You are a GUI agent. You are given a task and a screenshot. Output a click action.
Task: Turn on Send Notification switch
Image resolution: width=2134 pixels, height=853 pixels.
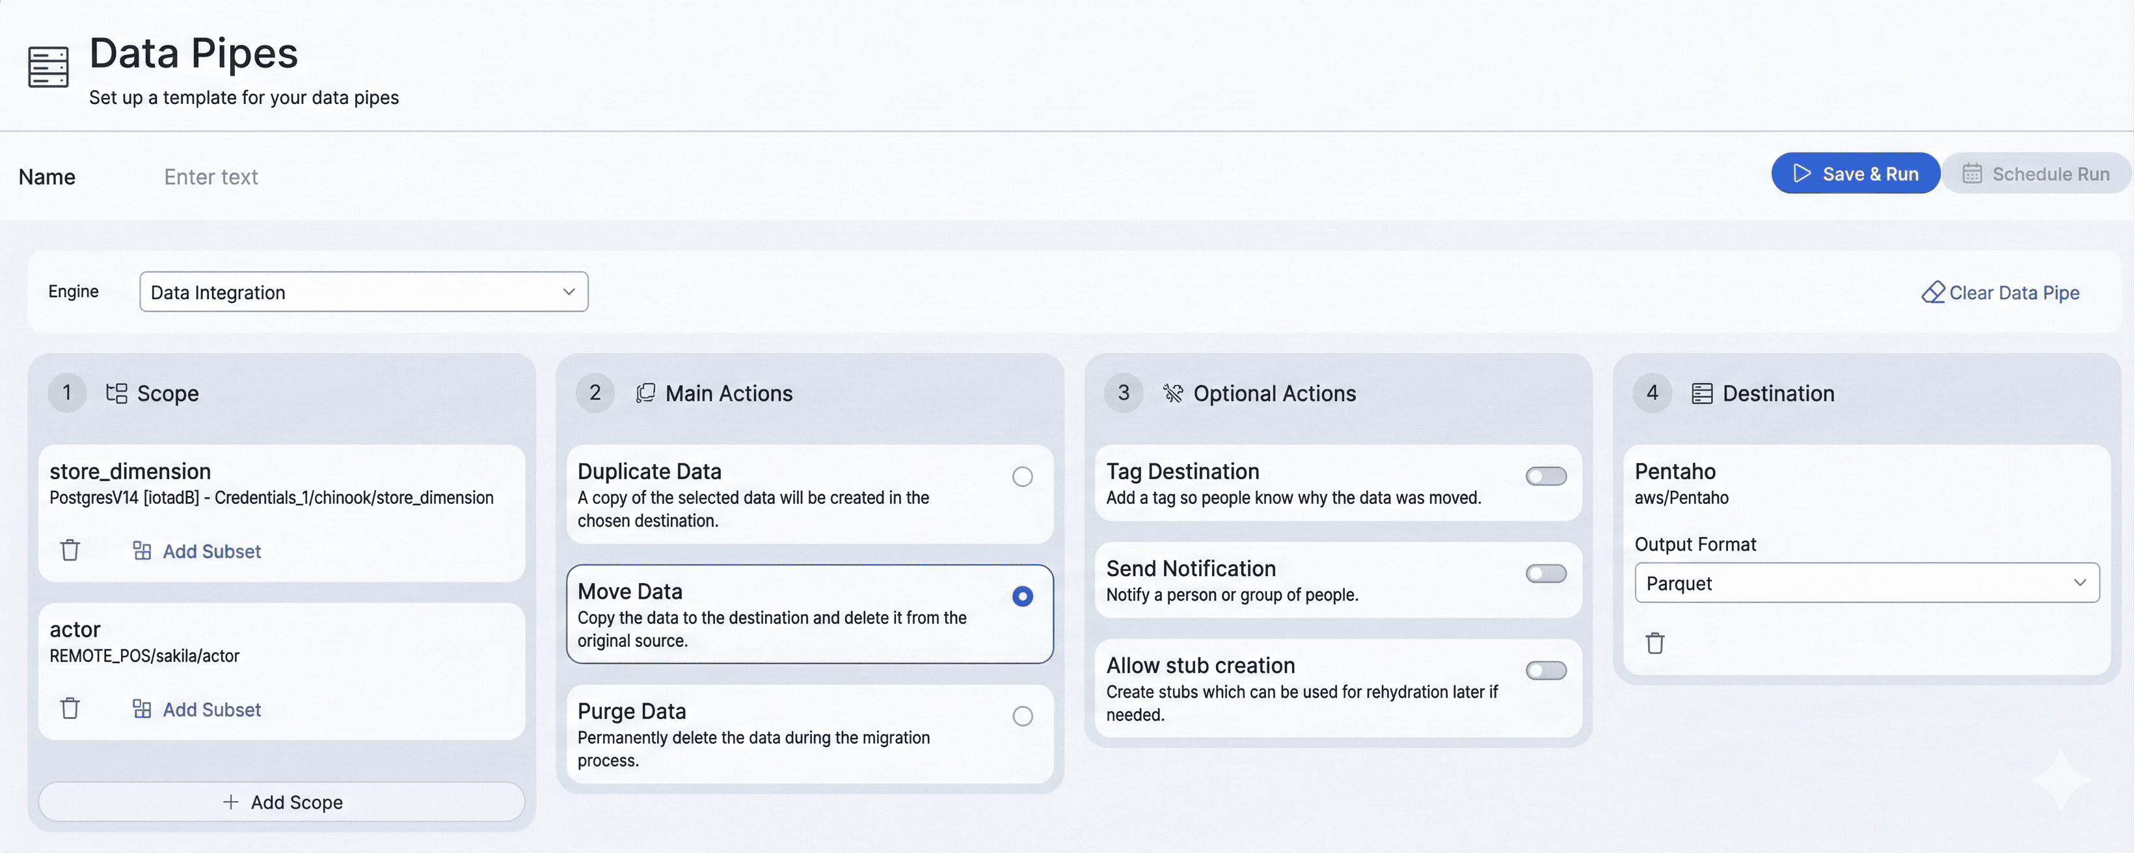point(1545,573)
